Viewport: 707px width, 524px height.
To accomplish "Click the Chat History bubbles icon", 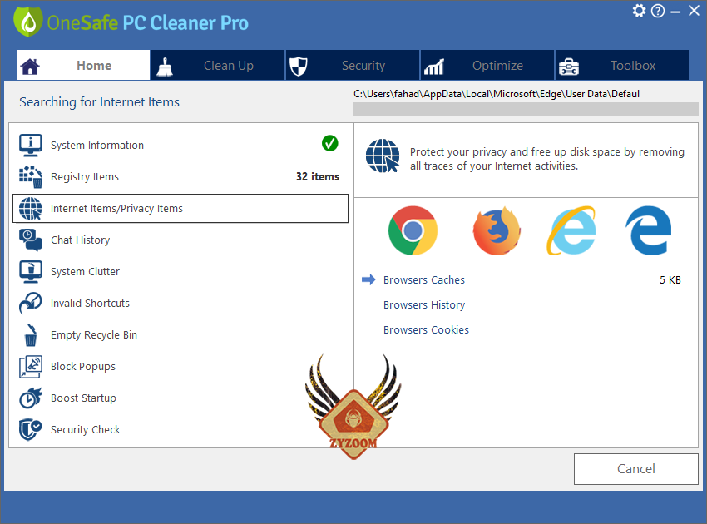I will 31,240.
